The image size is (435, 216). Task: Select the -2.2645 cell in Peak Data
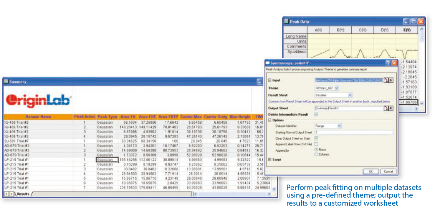pyautogui.click(x=409, y=77)
